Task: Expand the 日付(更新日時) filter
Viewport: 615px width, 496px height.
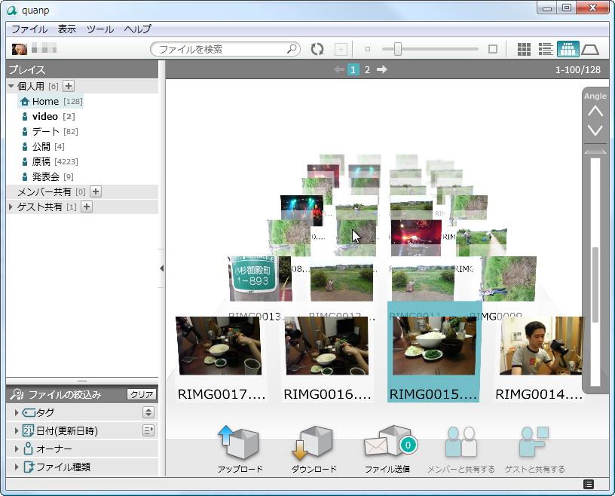Action: 17,430
